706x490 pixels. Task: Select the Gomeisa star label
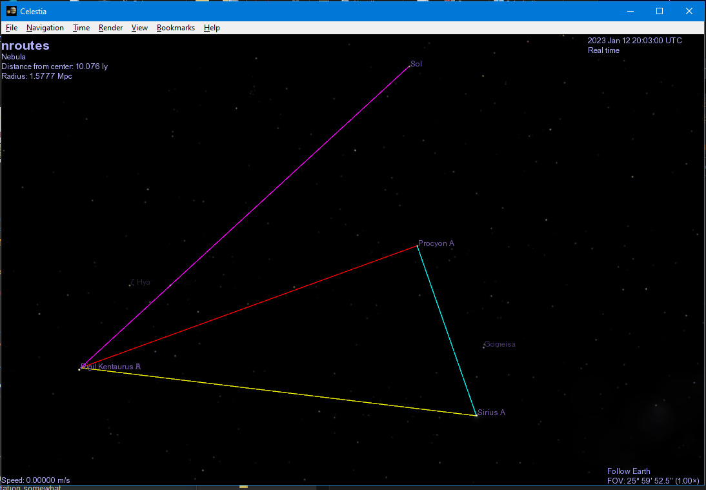499,344
